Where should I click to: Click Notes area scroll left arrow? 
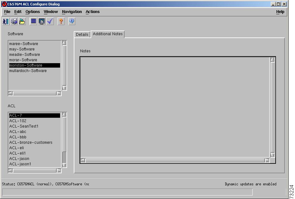[83, 160]
